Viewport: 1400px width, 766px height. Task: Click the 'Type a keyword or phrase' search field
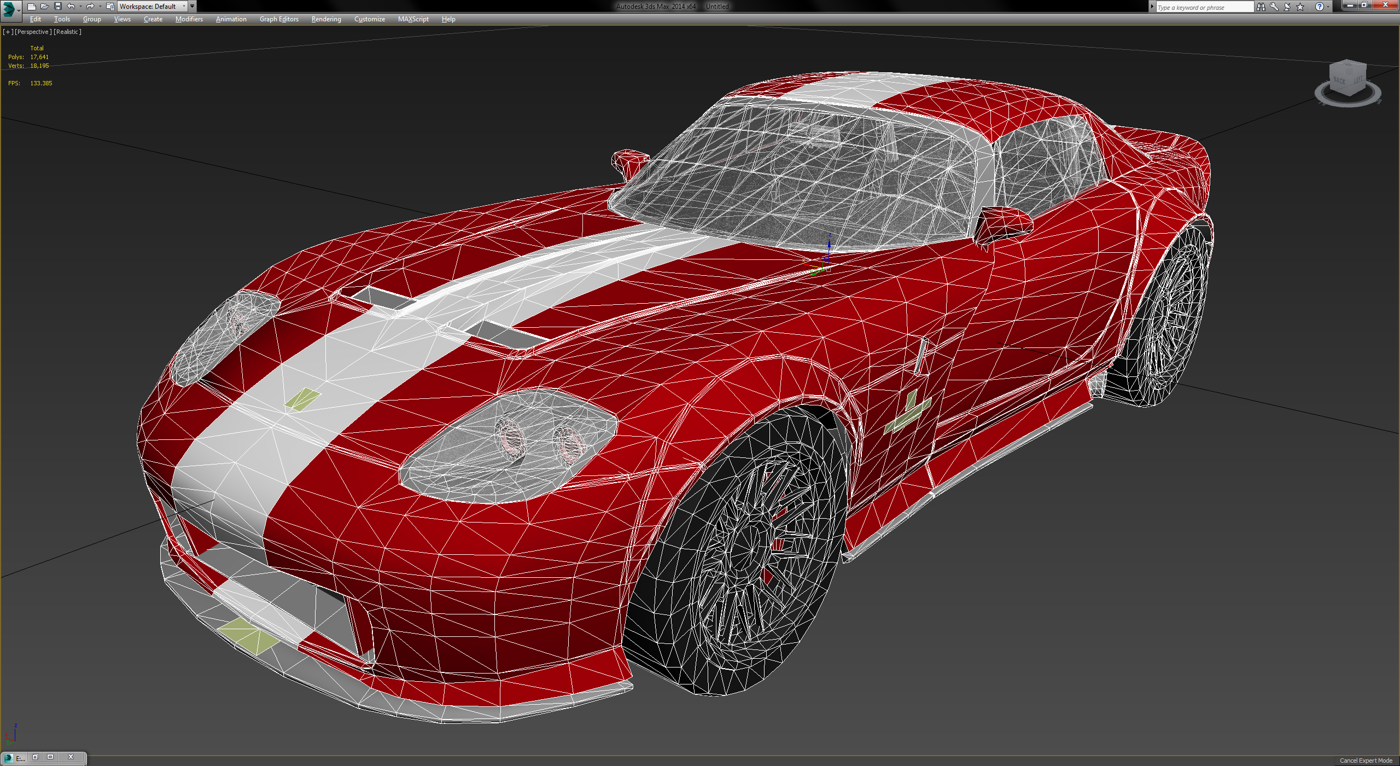tap(1203, 7)
